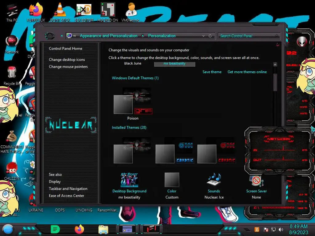The image size is (315, 236).
Task: Click Get more themes online link
Action: [x=247, y=72]
